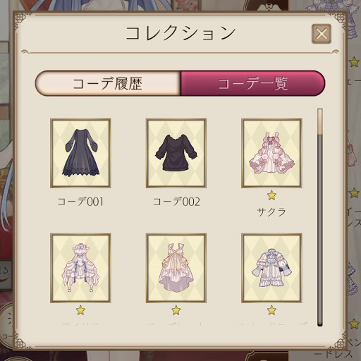Click the gold star above サクラ label

pos(271,195)
